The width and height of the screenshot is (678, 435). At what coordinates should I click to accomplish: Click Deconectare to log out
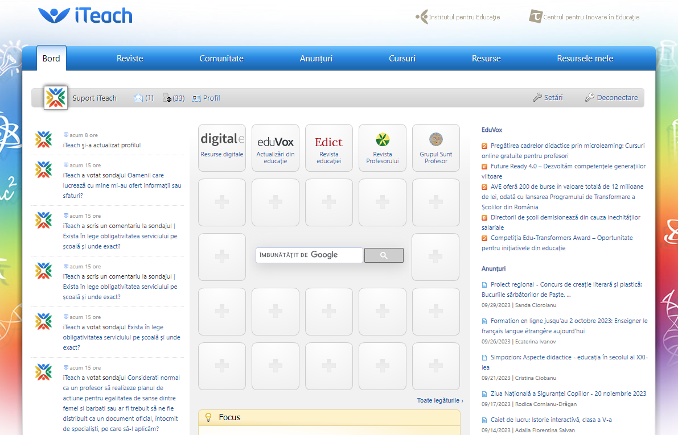pos(618,98)
